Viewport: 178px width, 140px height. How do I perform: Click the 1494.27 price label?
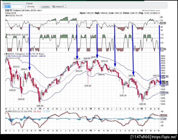pos(24,69)
